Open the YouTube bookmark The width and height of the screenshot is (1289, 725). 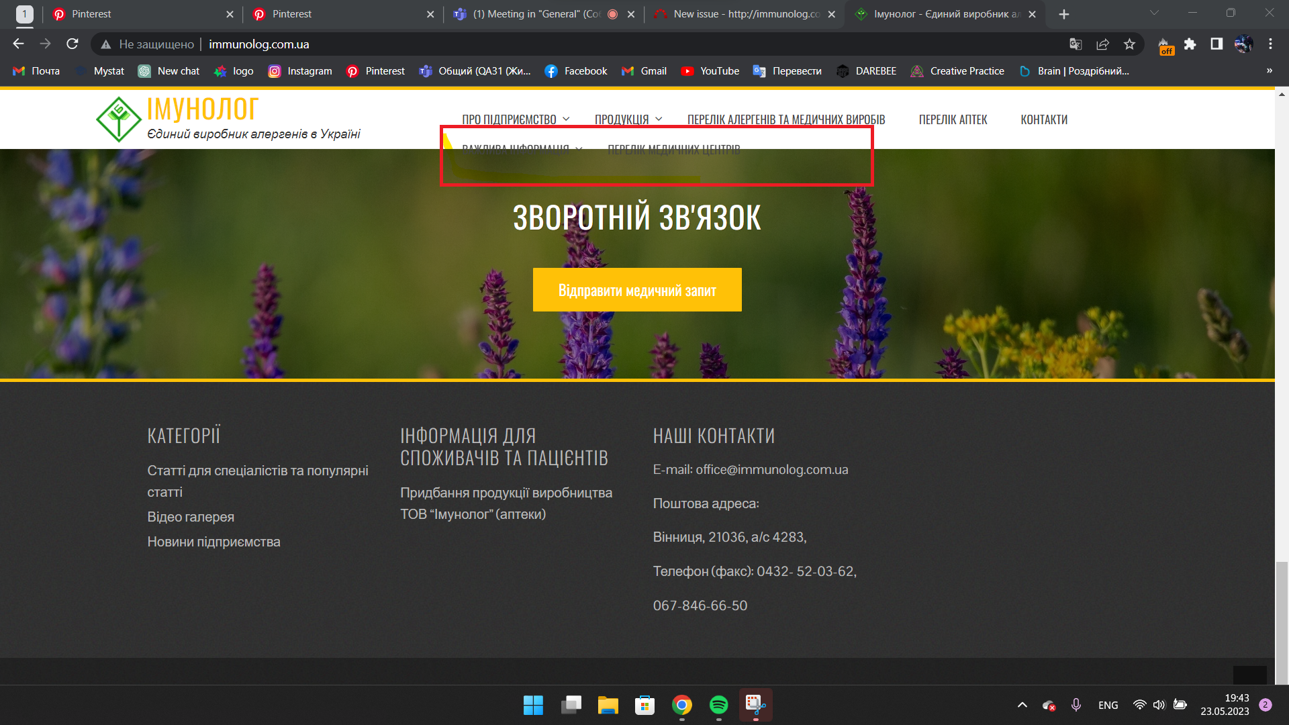click(710, 71)
